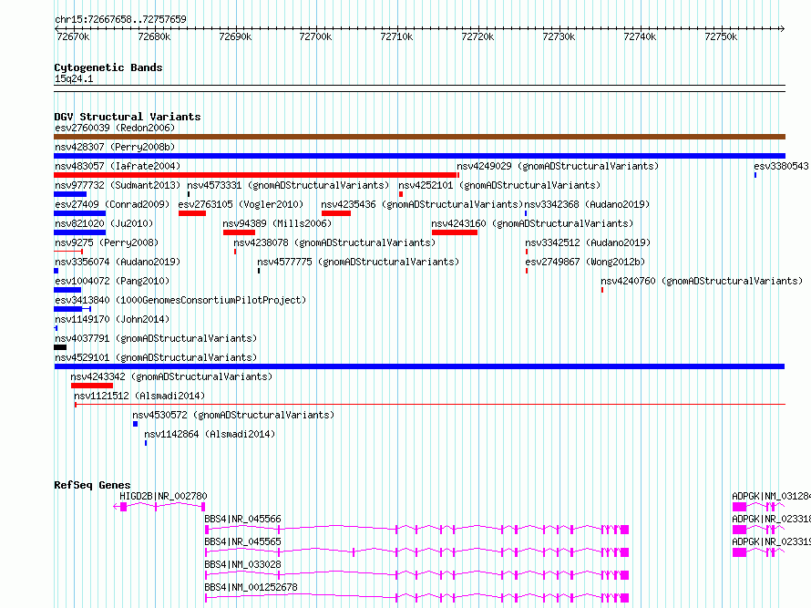Open nsv977732 Sudmant2013 label
The width and height of the screenshot is (811, 608).
coord(118,185)
